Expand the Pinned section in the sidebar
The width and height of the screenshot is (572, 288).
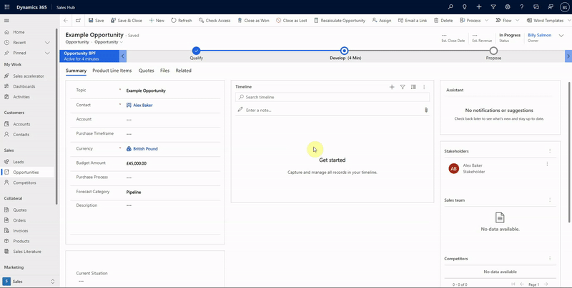point(47,53)
